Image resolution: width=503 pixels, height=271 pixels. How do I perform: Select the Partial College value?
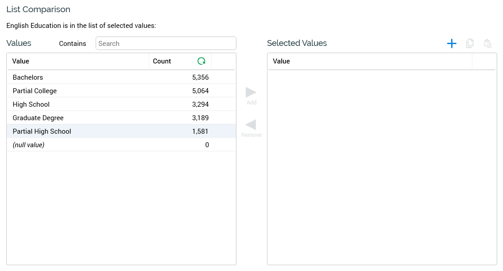tap(35, 91)
